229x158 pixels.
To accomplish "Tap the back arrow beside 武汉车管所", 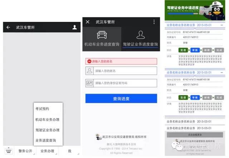I will [8, 27].
